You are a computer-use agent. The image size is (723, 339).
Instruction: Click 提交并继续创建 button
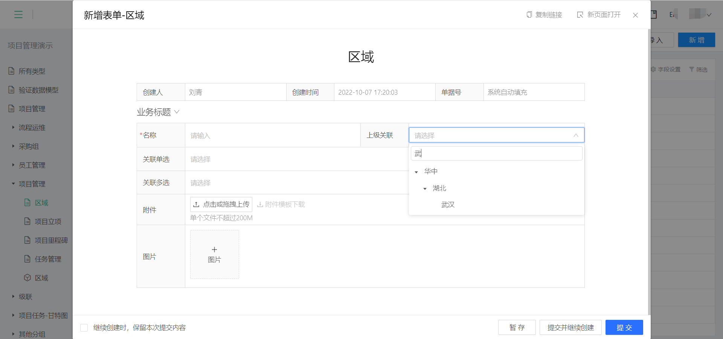[570, 327]
